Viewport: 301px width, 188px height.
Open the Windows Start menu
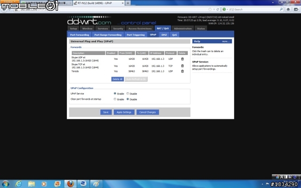click(5, 184)
